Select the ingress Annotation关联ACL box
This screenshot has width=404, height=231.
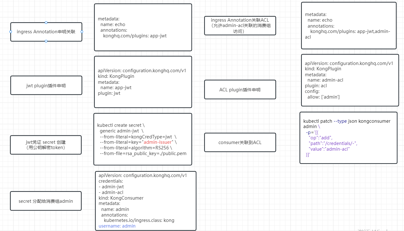pos(240,26)
